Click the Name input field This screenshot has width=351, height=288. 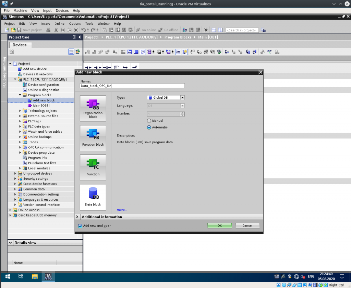tap(132, 86)
